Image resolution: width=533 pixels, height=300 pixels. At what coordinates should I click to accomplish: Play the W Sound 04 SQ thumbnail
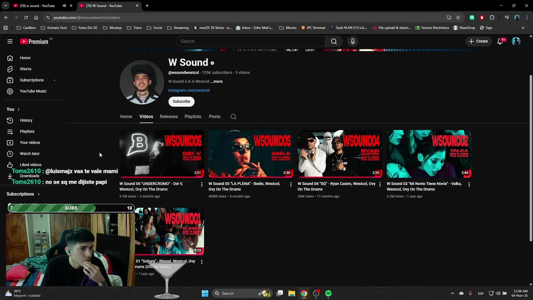coord(339,154)
